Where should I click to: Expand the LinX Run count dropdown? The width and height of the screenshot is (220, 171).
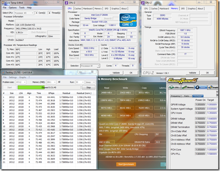tap(80, 82)
